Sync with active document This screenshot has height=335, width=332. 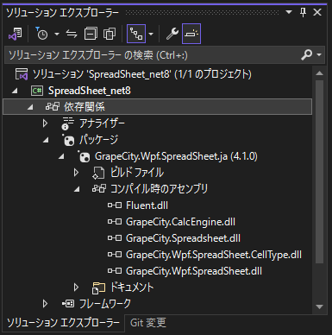pos(72,34)
